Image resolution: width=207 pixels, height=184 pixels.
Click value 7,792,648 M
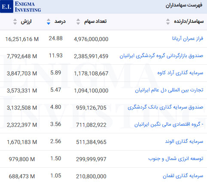[x=22, y=56]
